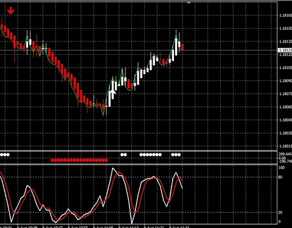
Task: Click the 1.18060 price scale label
Action: click(285, 107)
